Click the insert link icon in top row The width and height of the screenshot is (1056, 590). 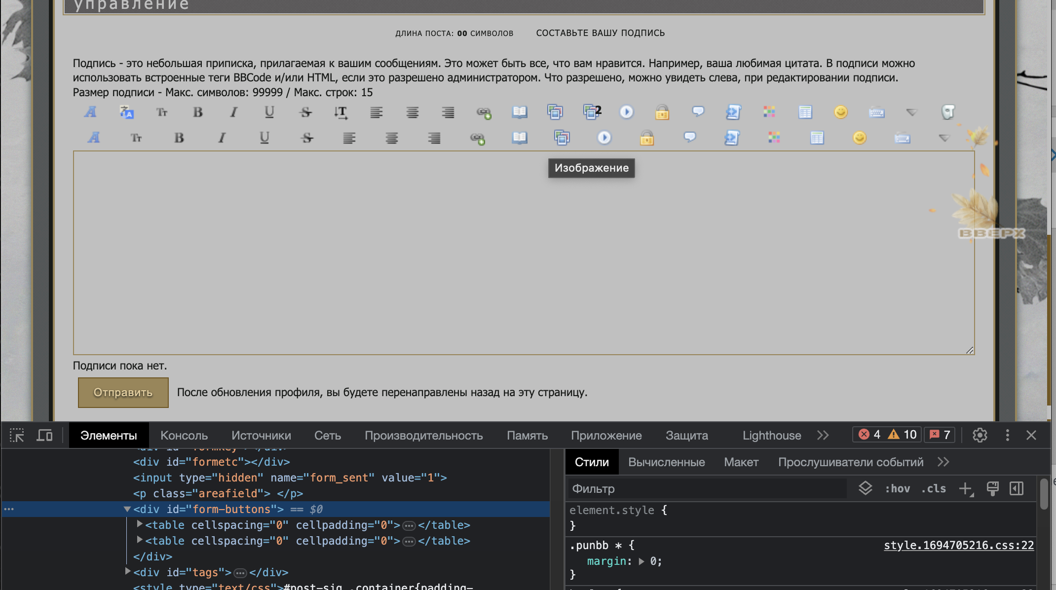[x=484, y=113]
